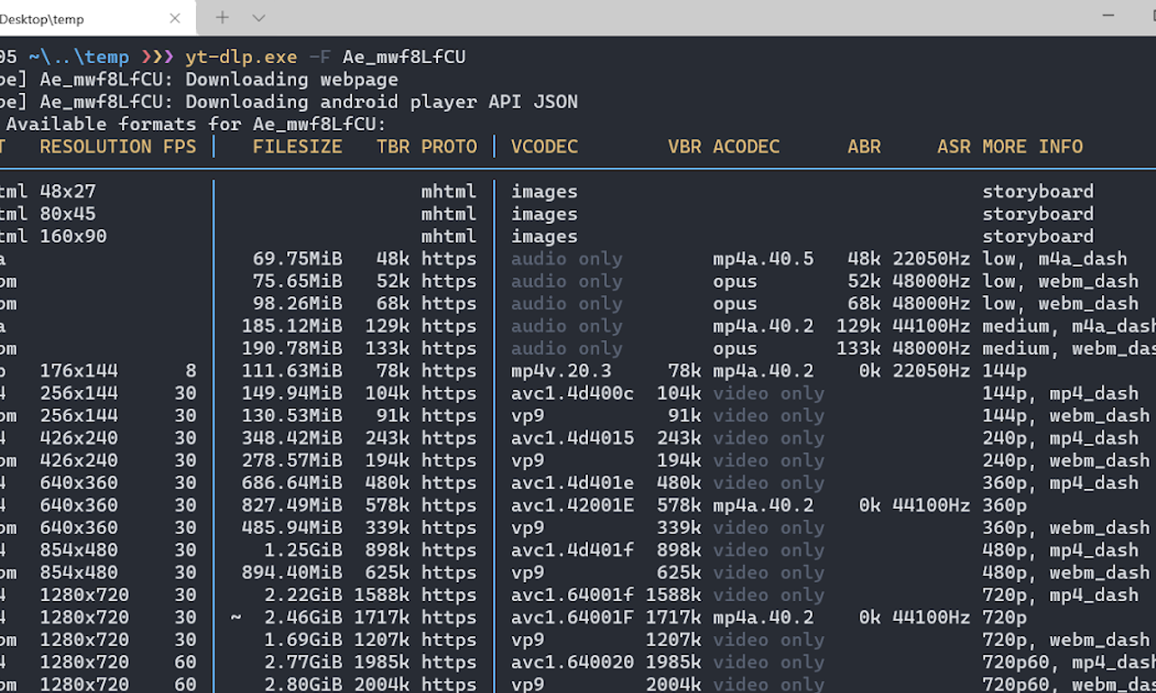The height and width of the screenshot is (693, 1156).
Task: Click the Ae_mwf8LfCU video ID argument
Action: 404,57
